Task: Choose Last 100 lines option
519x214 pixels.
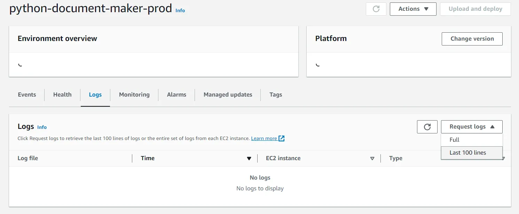Action: [x=467, y=153]
